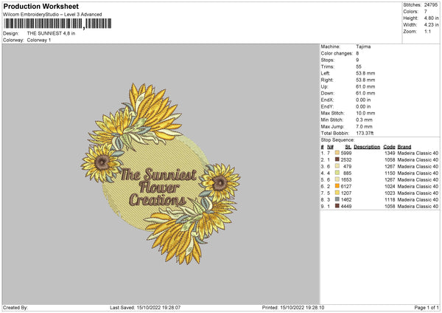442x313 pixels.
Task: Click the Trims value 55
Action: (359, 66)
